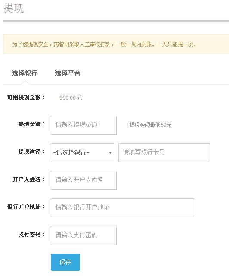229x279 pixels.
Task: Click the 950.00 元 available balance
Action: tap(71, 98)
